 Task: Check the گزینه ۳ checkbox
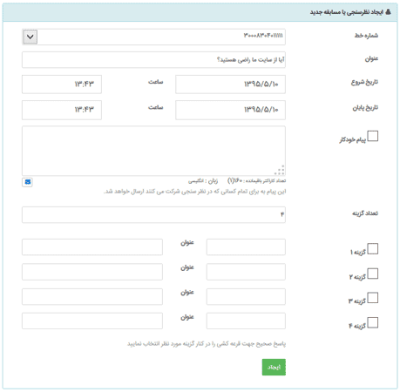click(x=373, y=298)
